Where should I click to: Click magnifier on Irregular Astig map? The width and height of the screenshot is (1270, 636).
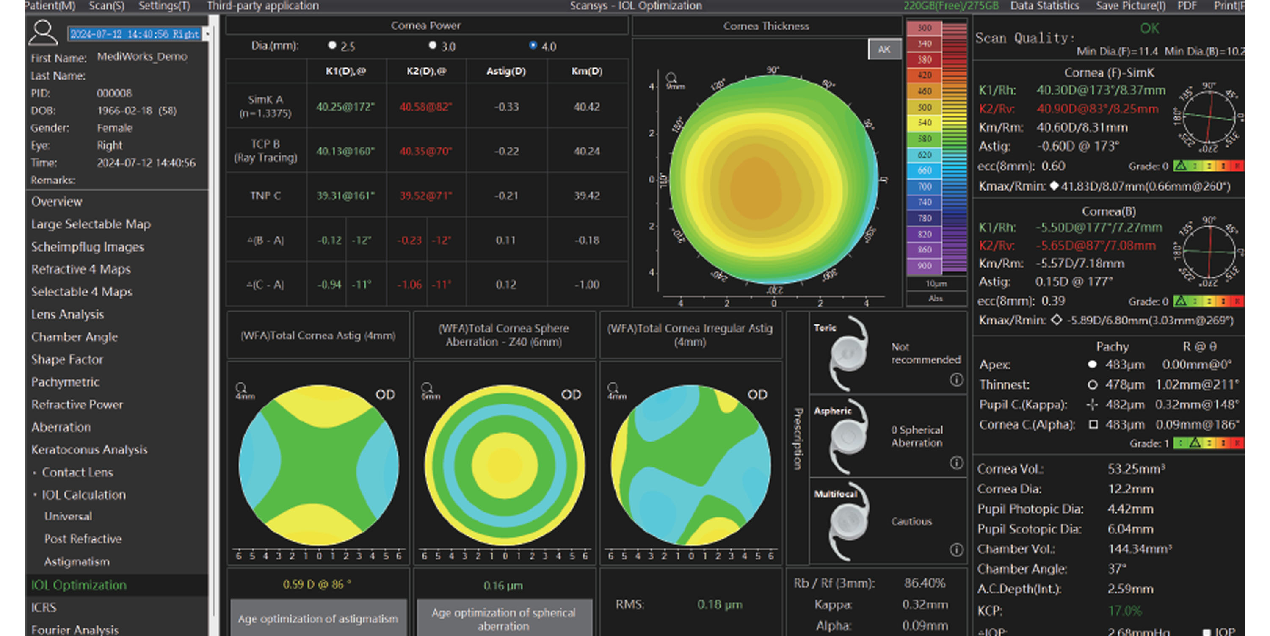tap(613, 387)
